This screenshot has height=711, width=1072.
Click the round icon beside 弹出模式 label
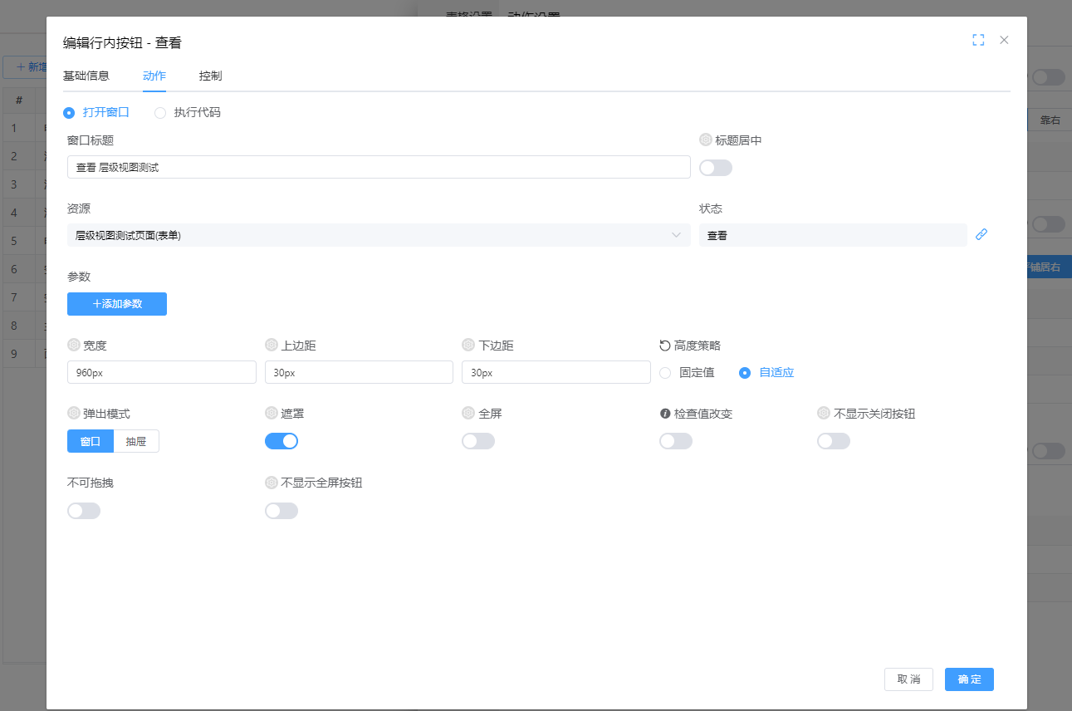74,414
